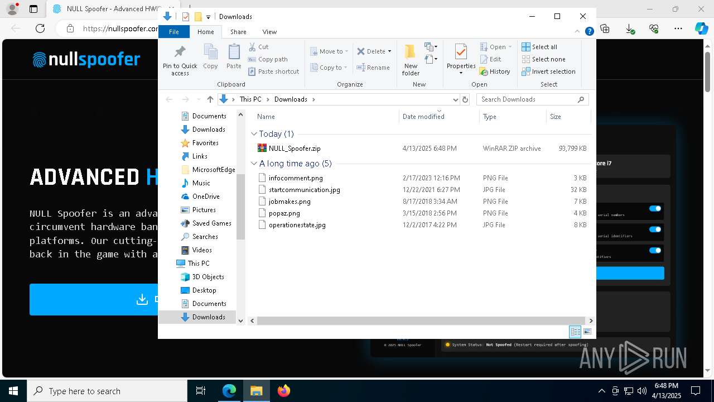
Task: Open Move to dropdown
Action: point(329,51)
